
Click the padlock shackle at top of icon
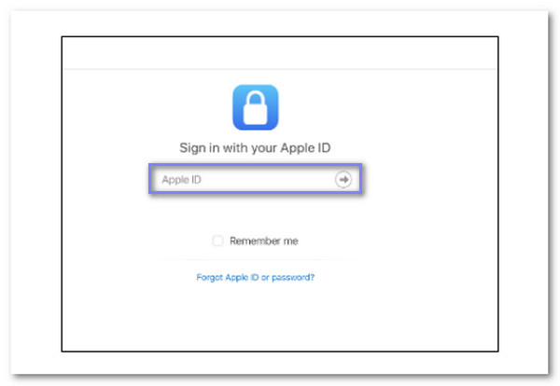(x=256, y=98)
